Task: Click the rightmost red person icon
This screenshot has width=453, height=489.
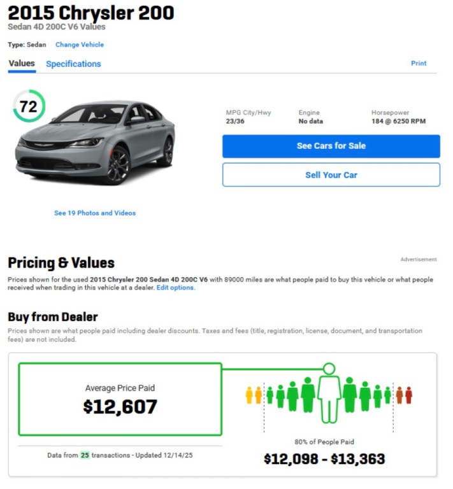Action: pyautogui.click(x=408, y=395)
